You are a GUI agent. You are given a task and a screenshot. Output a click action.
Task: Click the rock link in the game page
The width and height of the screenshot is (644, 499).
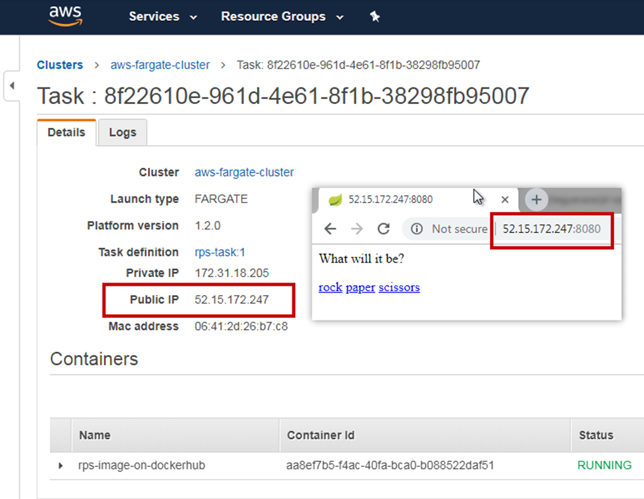click(330, 287)
